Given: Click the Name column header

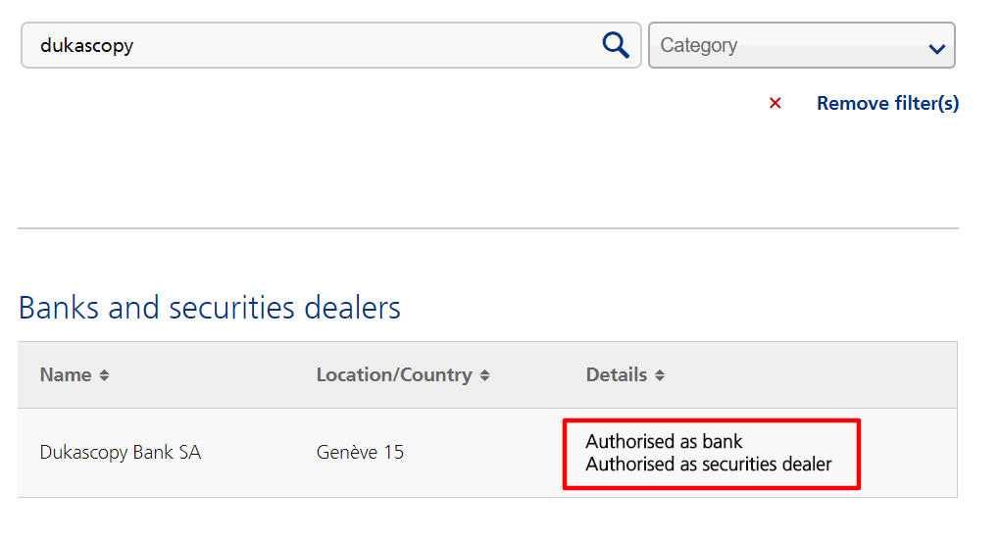Looking at the screenshot, I should coord(66,374).
